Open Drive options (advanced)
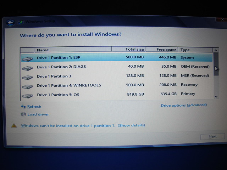 (184, 105)
